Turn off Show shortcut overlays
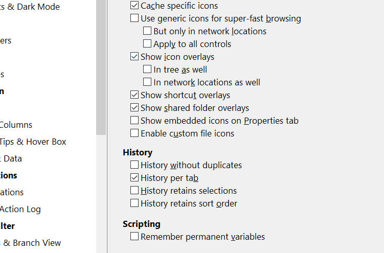This screenshot has width=384, height=253. pyautogui.click(x=134, y=96)
